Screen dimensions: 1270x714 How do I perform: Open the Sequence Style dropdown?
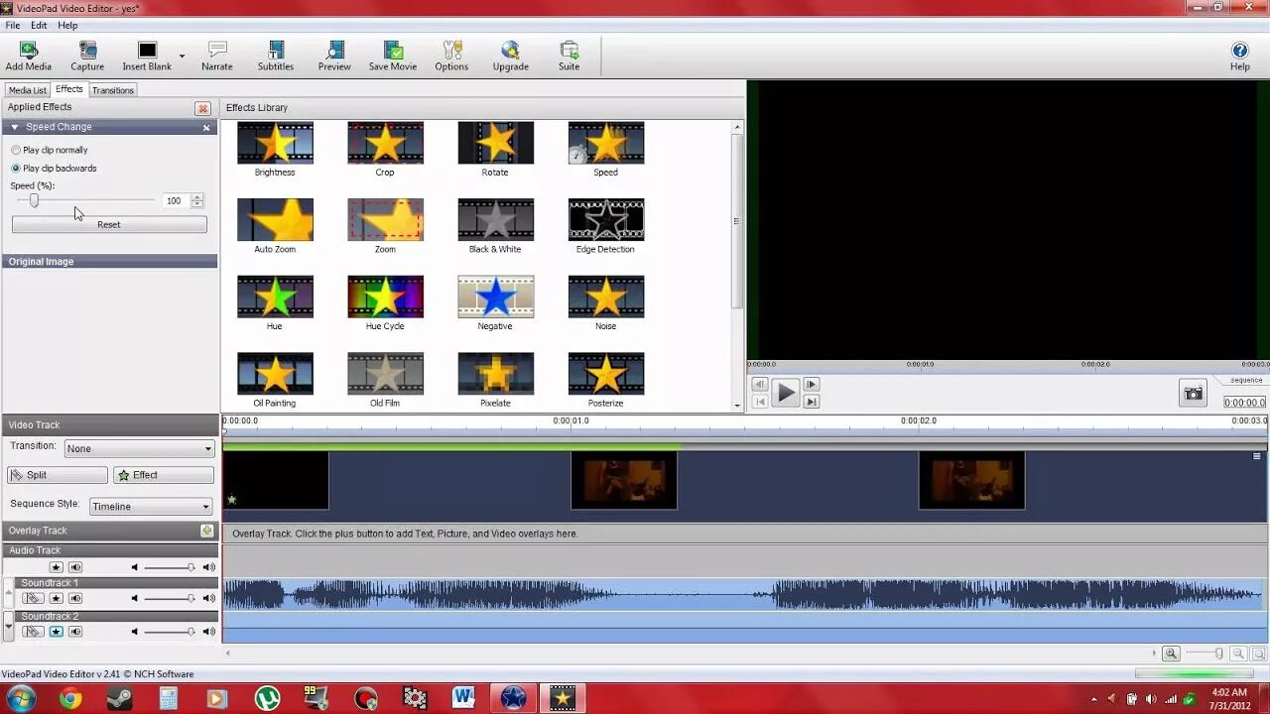[x=151, y=507]
